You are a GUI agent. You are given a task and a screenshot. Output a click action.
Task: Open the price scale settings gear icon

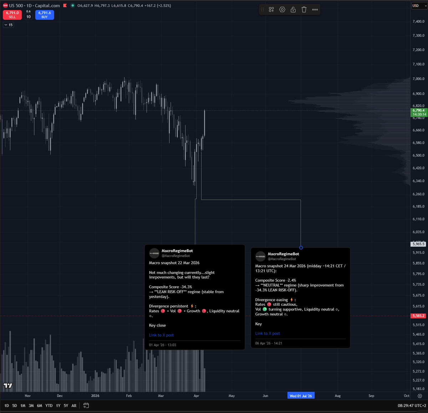tap(419, 396)
